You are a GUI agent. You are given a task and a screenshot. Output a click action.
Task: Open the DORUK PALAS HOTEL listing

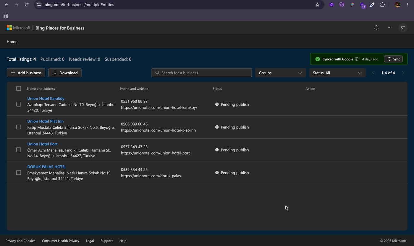[x=47, y=167]
